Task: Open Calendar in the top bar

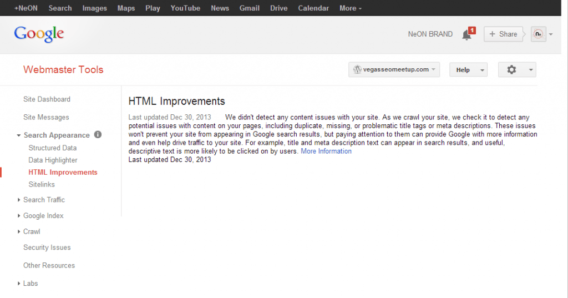Action: coord(313,8)
